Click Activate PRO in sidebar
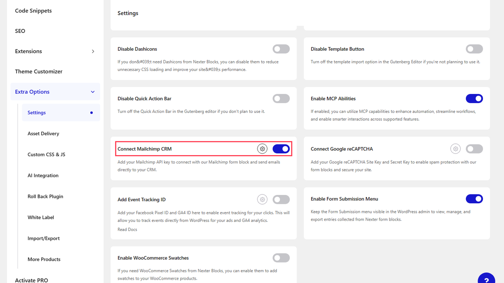 click(x=31, y=280)
